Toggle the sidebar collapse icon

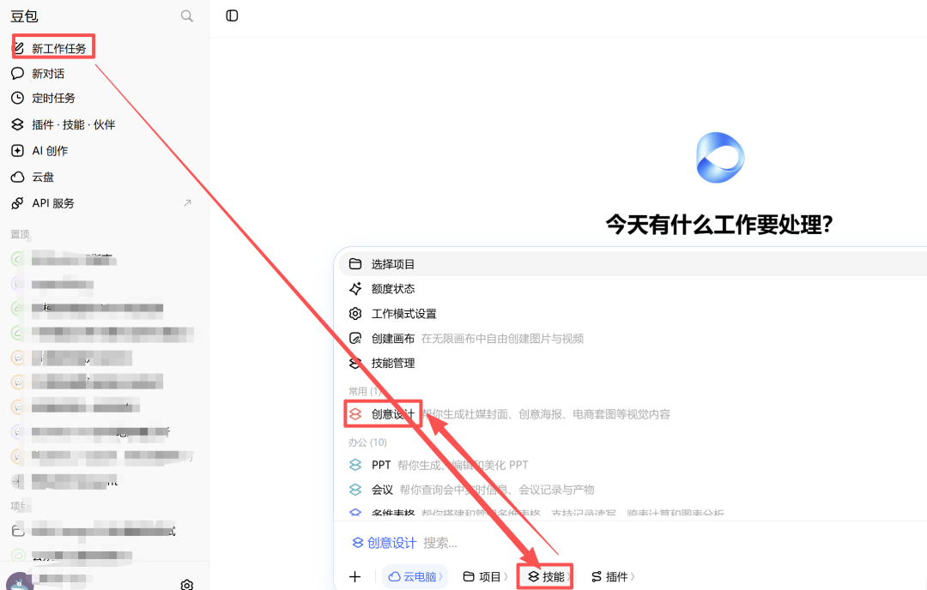pyautogui.click(x=232, y=16)
